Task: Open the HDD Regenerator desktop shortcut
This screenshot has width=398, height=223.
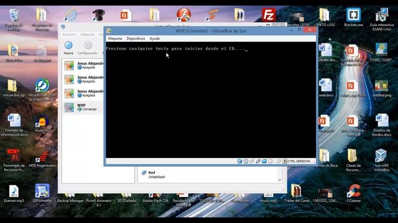Action: (x=42, y=159)
